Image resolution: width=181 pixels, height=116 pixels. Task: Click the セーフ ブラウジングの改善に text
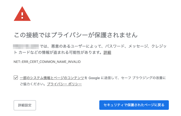click(144, 78)
